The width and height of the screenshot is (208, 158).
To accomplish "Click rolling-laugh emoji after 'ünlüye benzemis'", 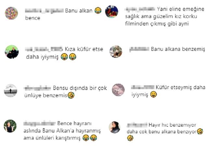I will pyautogui.click(x=71, y=95).
